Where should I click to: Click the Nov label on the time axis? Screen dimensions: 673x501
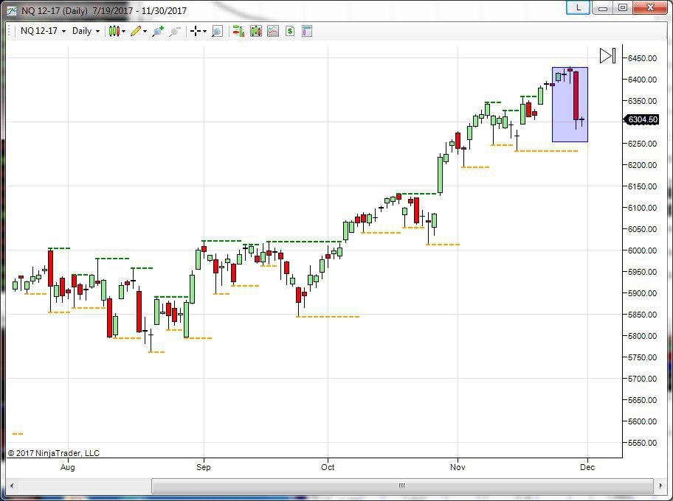(x=458, y=467)
